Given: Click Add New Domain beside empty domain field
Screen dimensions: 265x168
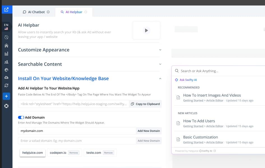Looking at the screenshot, I should tap(149, 141).
